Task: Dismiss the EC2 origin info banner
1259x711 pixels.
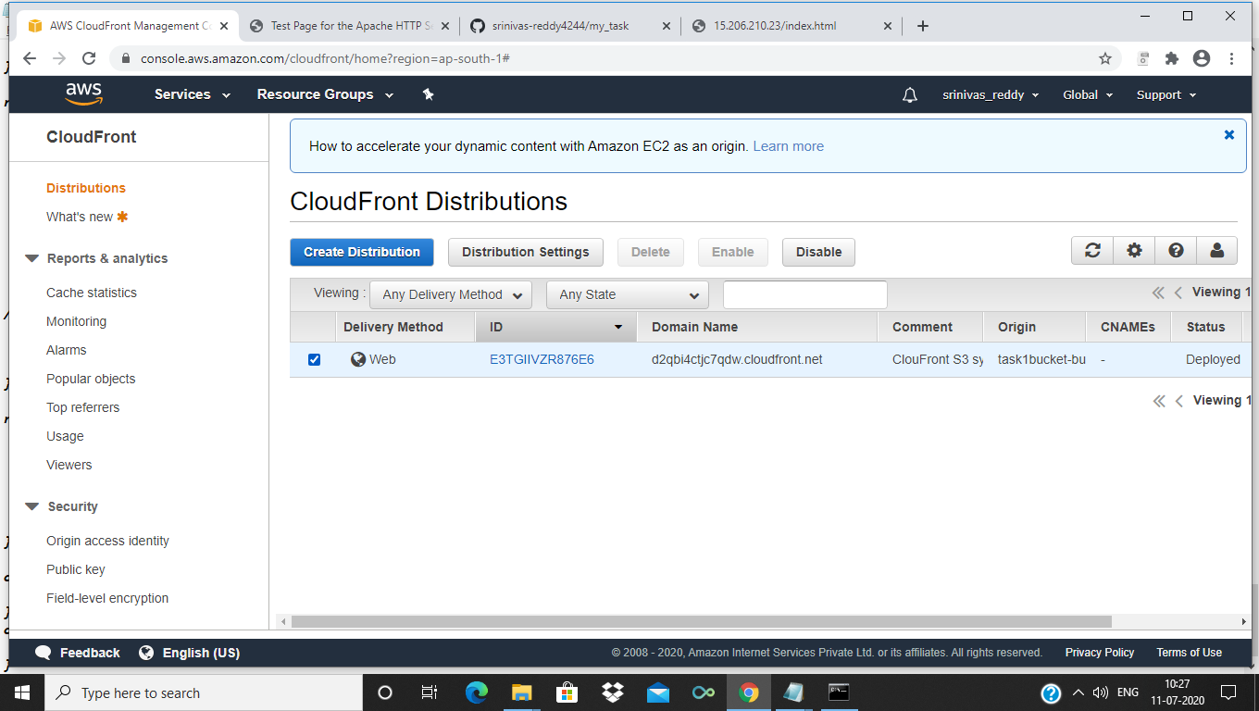Action: 1229,135
